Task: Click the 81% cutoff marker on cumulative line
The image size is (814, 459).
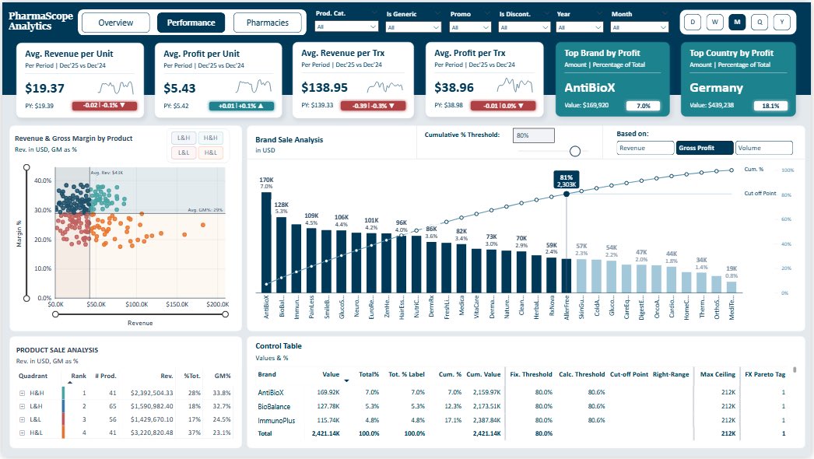Action: coord(567,194)
